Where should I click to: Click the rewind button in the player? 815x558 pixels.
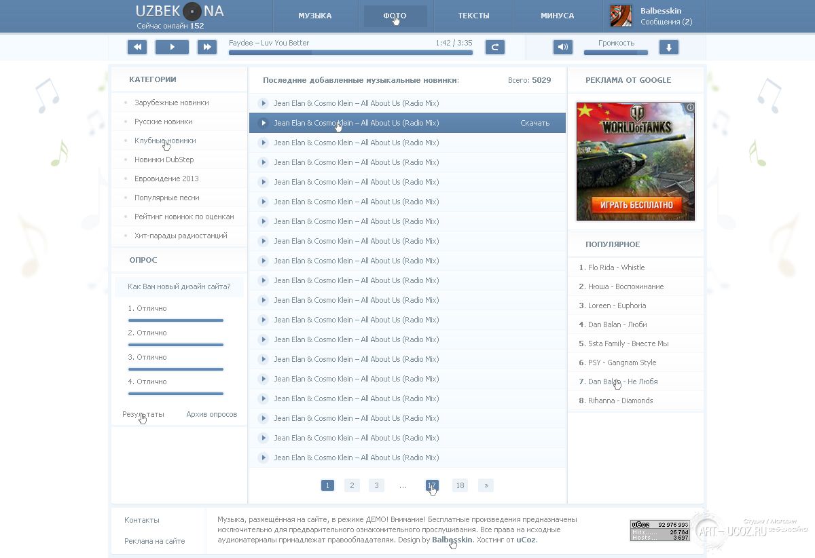click(137, 47)
